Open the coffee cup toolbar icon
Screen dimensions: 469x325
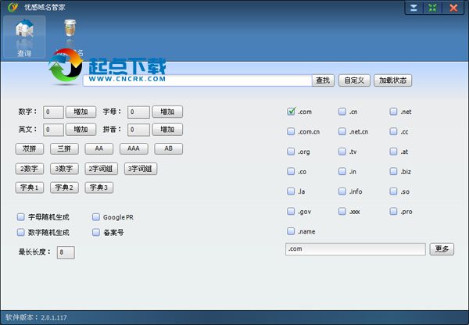pyautogui.click(x=70, y=28)
